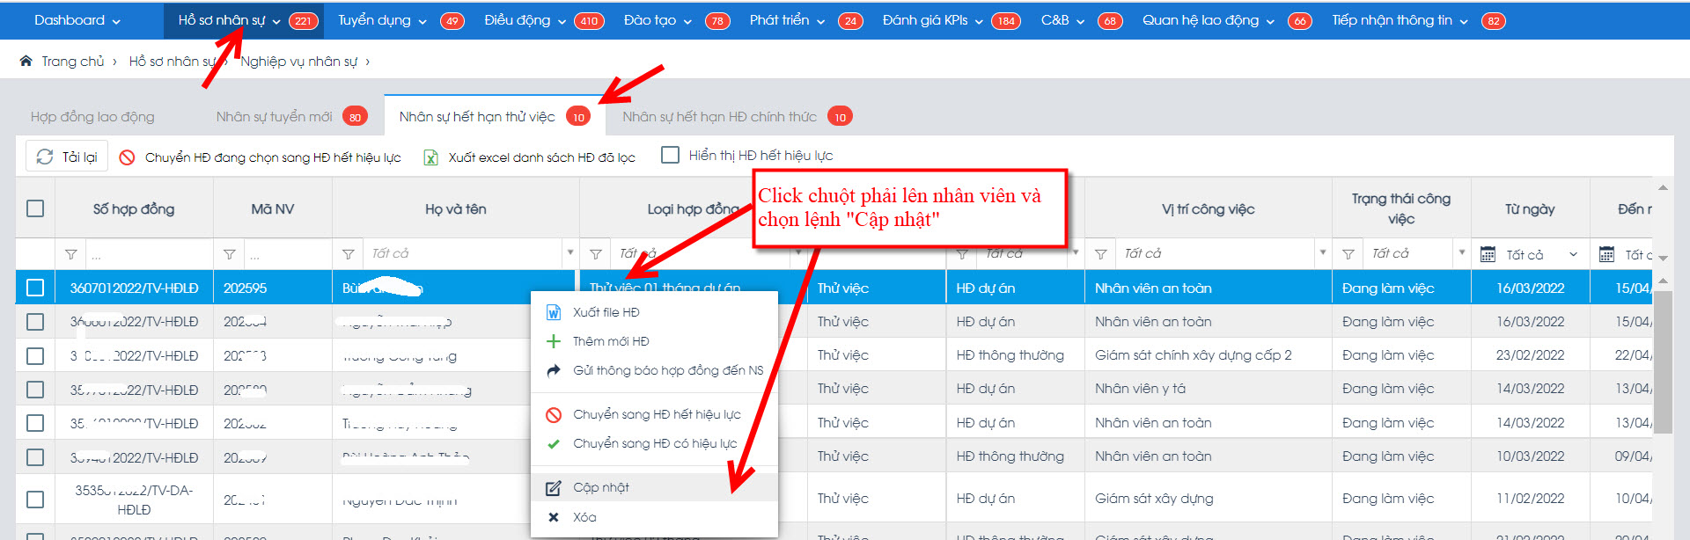1690x540 pixels.
Task: Click the vertical scrollbar of the table
Action: coord(1662,361)
